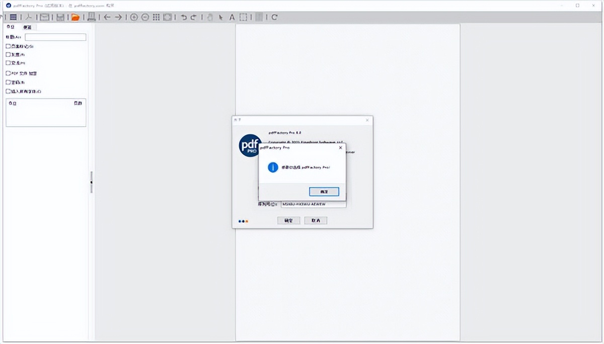Select the dashed rectangle selection tool
Screen dimensions: 604x344
pos(243,17)
